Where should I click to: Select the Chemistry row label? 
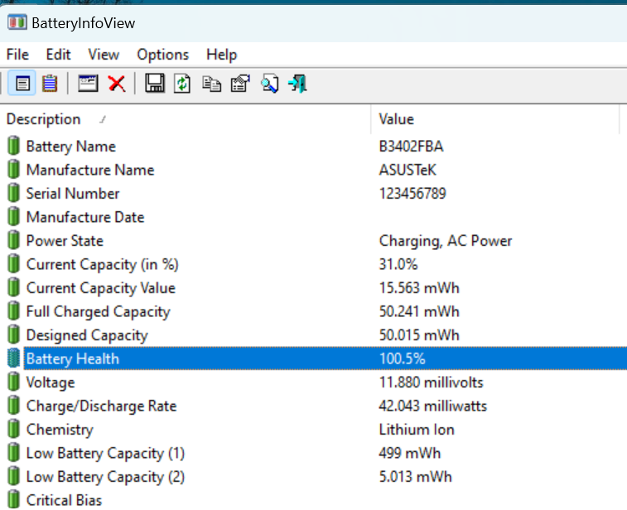(60, 429)
